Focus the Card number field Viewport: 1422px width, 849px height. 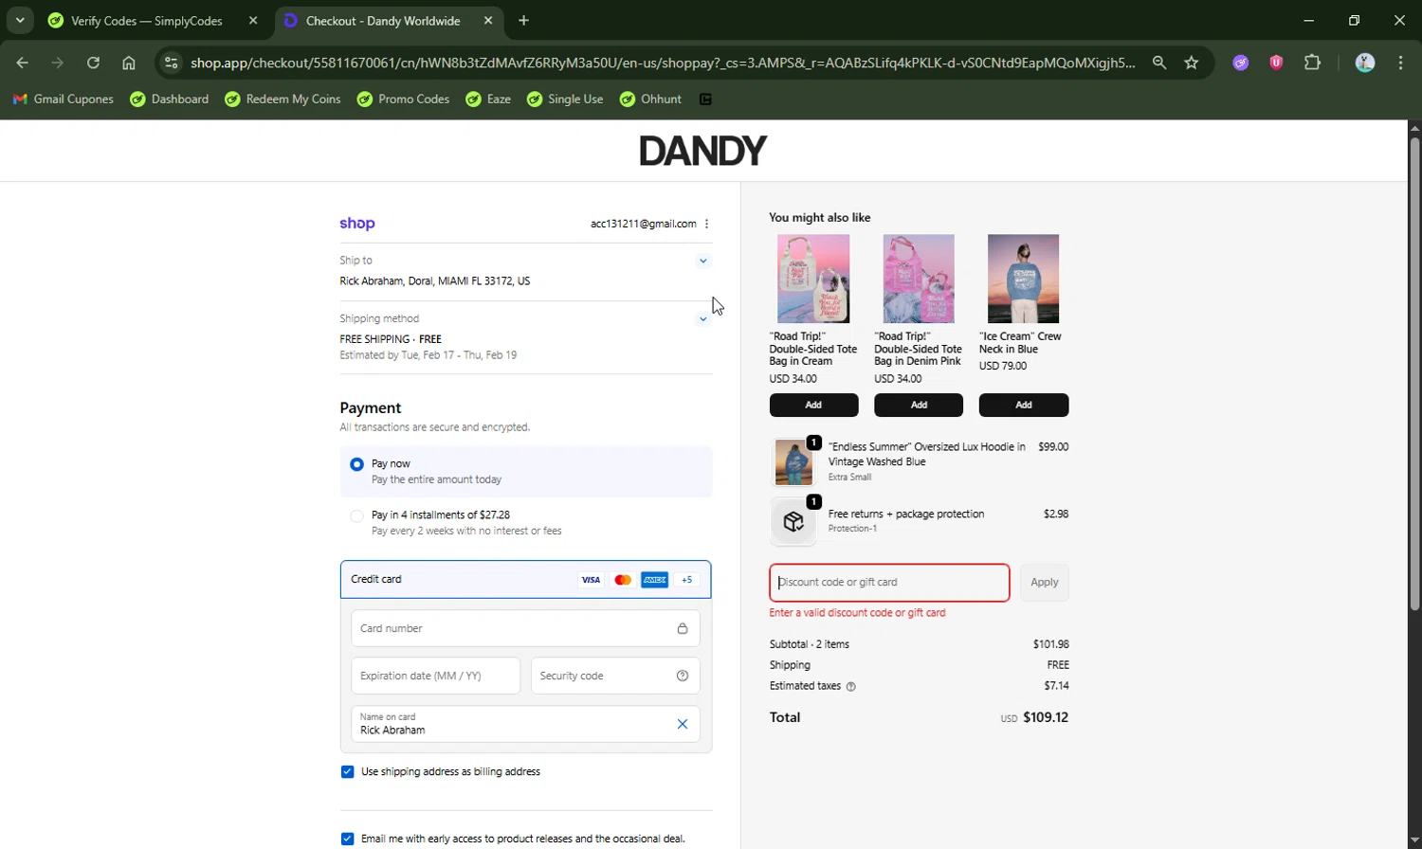point(525,628)
